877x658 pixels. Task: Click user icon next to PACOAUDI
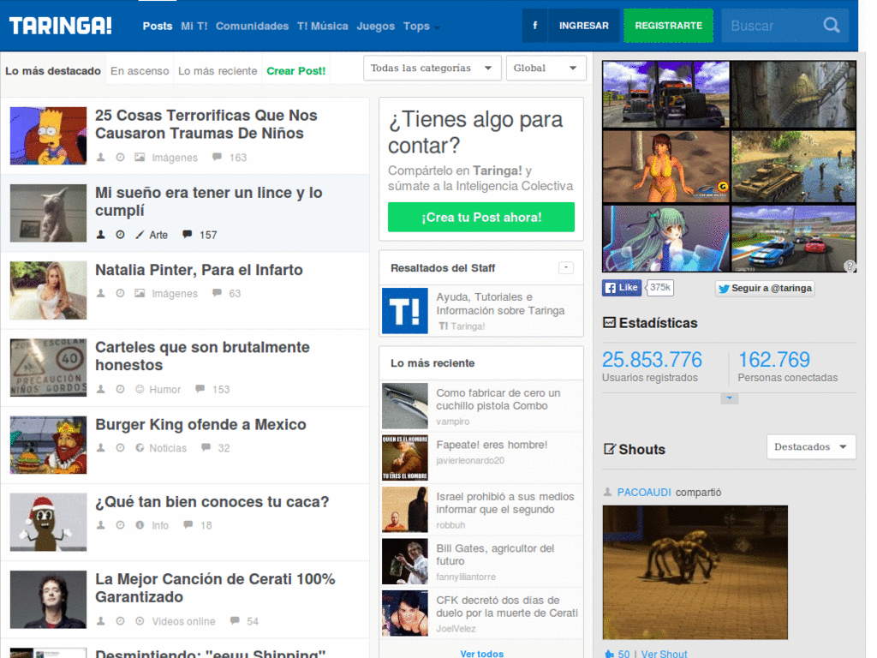tap(607, 492)
